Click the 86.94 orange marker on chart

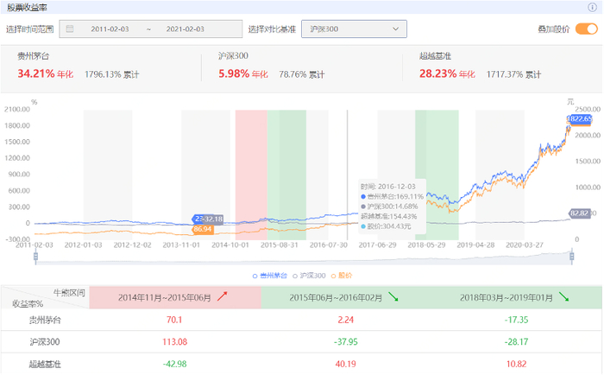[x=203, y=229]
